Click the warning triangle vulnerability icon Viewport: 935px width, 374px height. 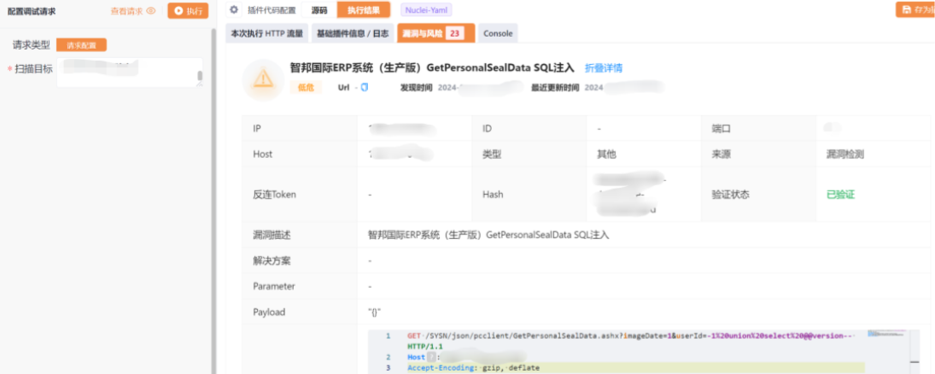click(263, 80)
